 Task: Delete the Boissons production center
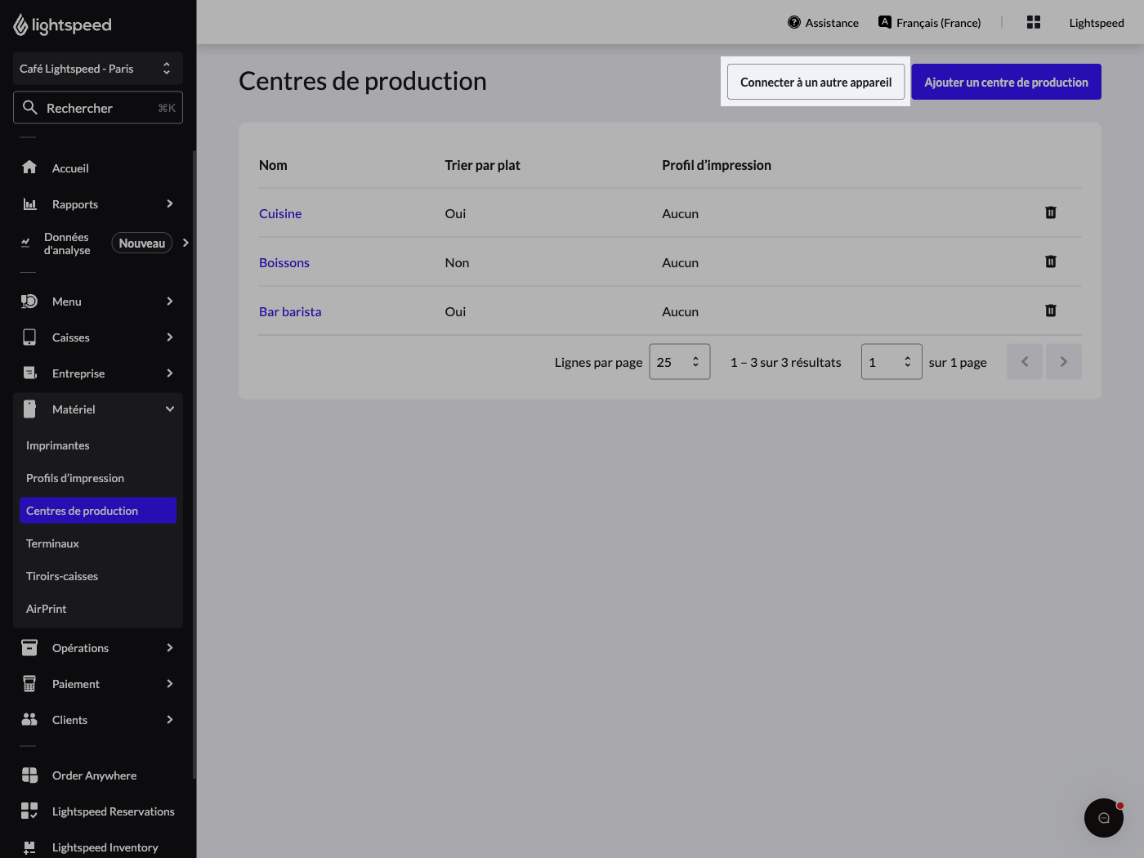pos(1051,261)
